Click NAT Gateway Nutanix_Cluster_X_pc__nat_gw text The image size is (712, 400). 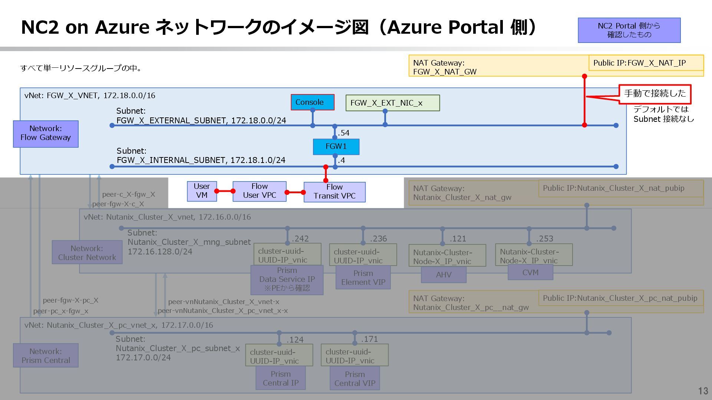click(x=471, y=303)
